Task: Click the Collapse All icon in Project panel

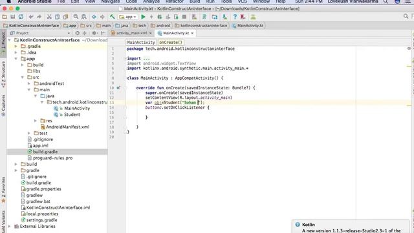Action: [85, 33]
